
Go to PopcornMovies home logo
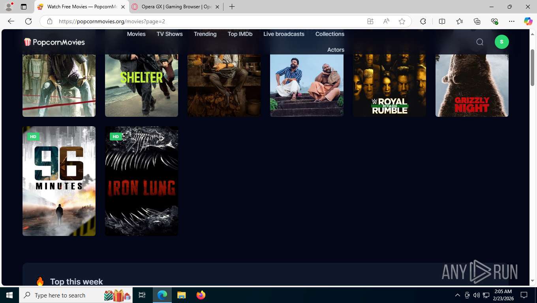[x=54, y=42]
